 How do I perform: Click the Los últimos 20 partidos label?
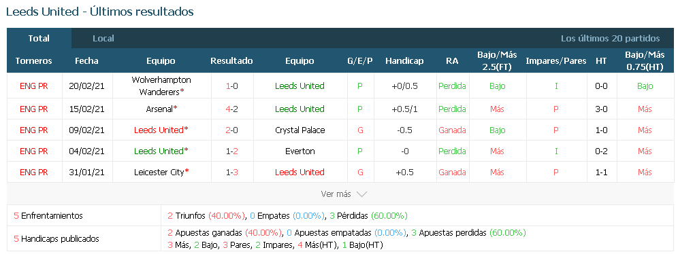[611, 39]
